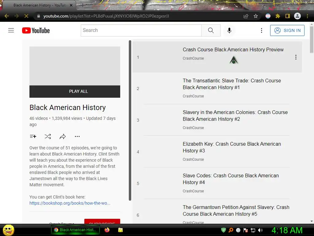Subscribe to CrashCourse with red button
The height and width of the screenshot is (236, 314).
(102, 221)
